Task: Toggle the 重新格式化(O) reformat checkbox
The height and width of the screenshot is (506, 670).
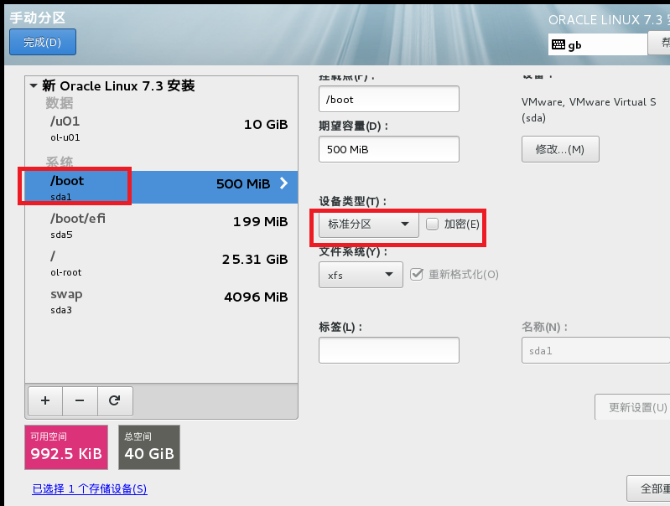Action: [x=417, y=274]
